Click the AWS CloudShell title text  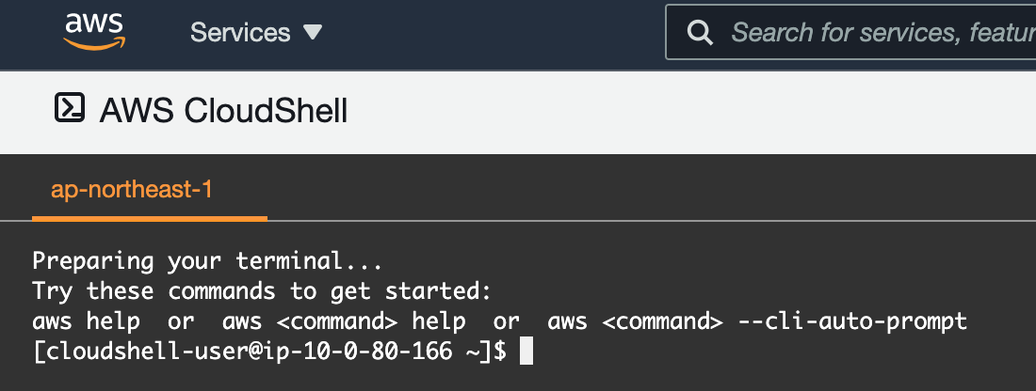pos(223,111)
